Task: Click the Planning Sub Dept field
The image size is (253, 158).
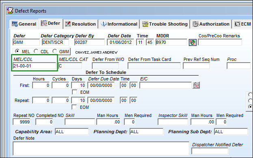Action: click(x=231, y=132)
